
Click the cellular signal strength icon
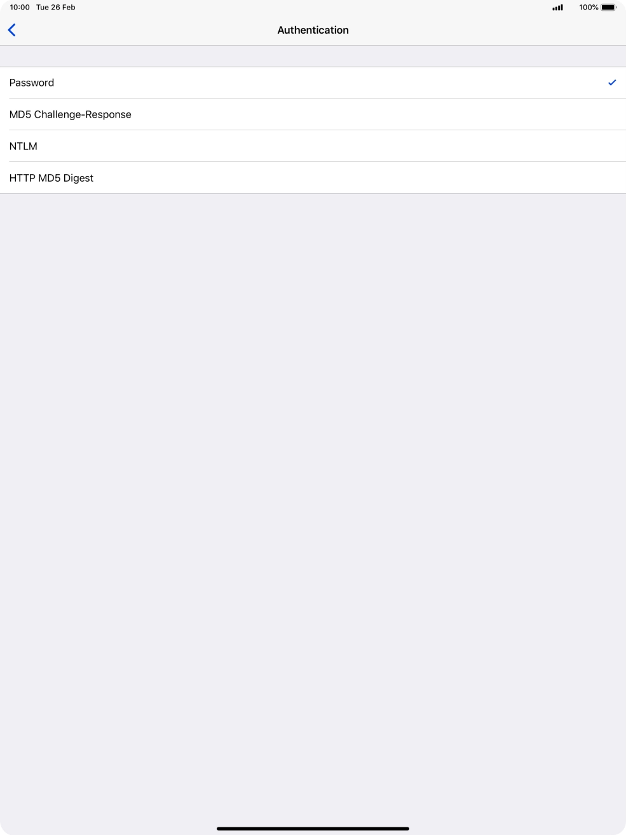pyautogui.click(x=557, y=8)
